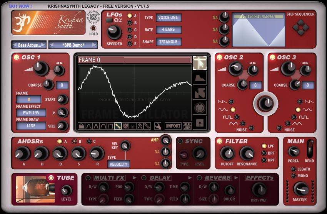Select the HPF filter type

click(x=264, y=160)
